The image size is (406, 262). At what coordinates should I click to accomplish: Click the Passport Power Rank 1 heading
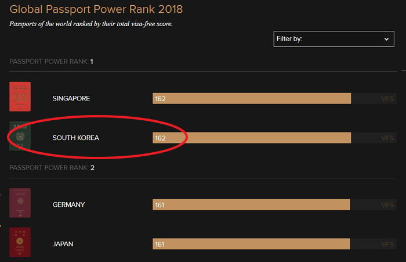click(51, 62)
